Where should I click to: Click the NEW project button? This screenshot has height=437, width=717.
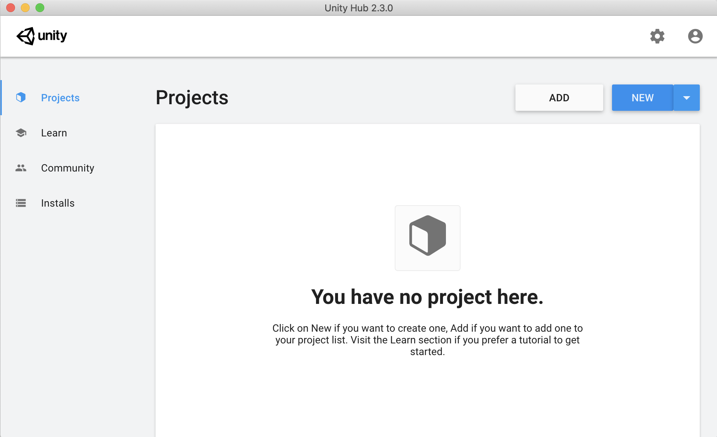pyautogui.click(x=643, y=98)
